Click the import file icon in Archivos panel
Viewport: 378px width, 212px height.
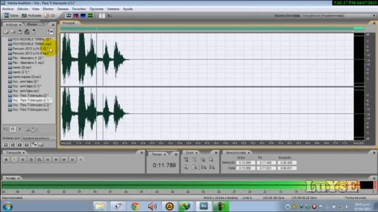6,32
